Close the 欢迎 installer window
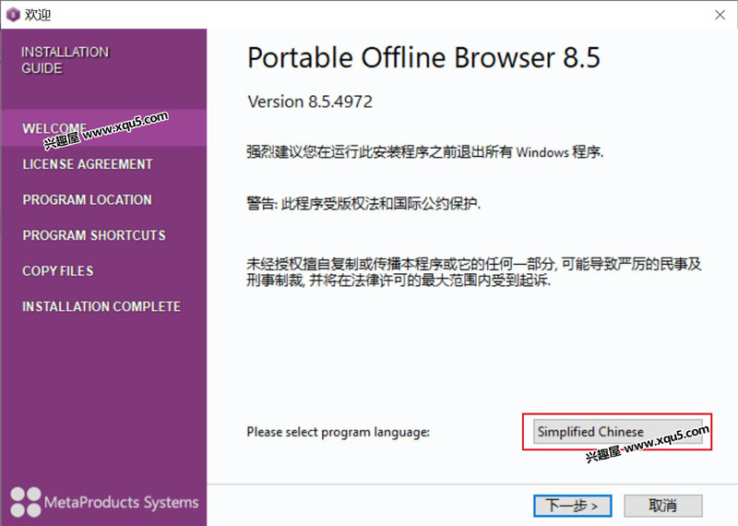Screen dimensions: 738x526 tap(720, 15)
